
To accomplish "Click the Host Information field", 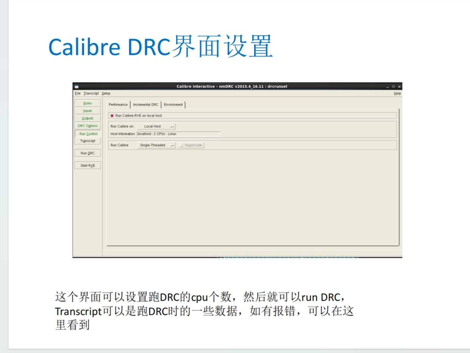I will [x=179, y=134].
